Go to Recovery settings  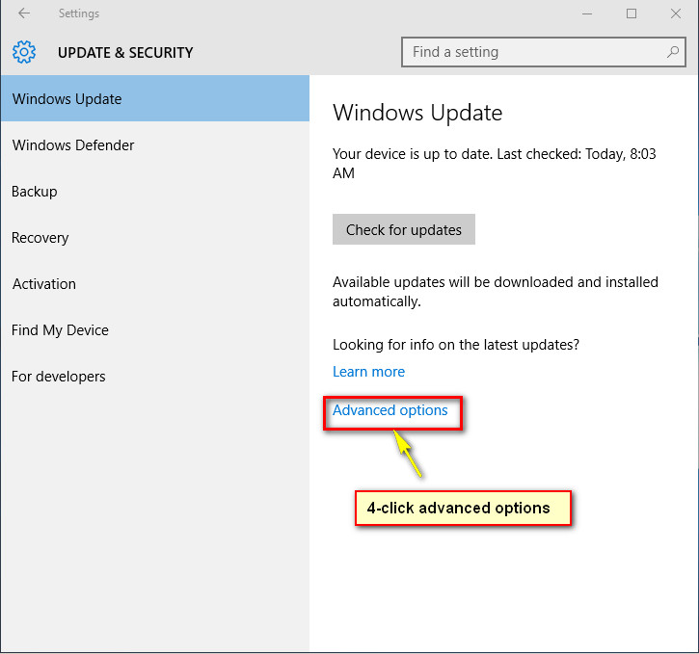pos(154,238)
